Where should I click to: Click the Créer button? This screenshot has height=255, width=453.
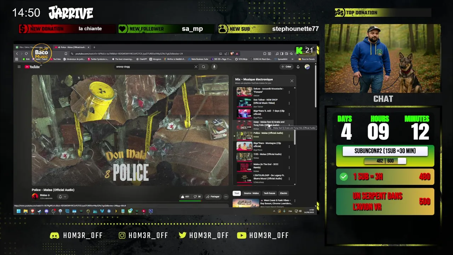point(286,67)
